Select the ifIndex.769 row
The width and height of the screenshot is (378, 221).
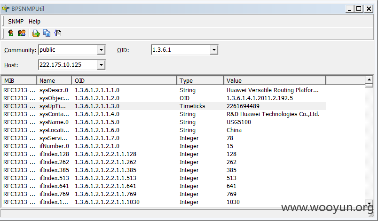click(164, 194)
